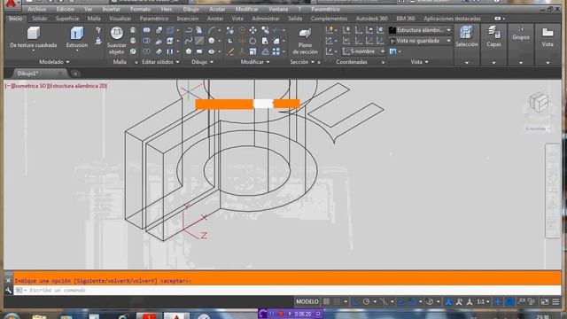This screenshot has width=567, height=319.
Task: Toggle ortho mode in status bar
Action: pos(355,301)
